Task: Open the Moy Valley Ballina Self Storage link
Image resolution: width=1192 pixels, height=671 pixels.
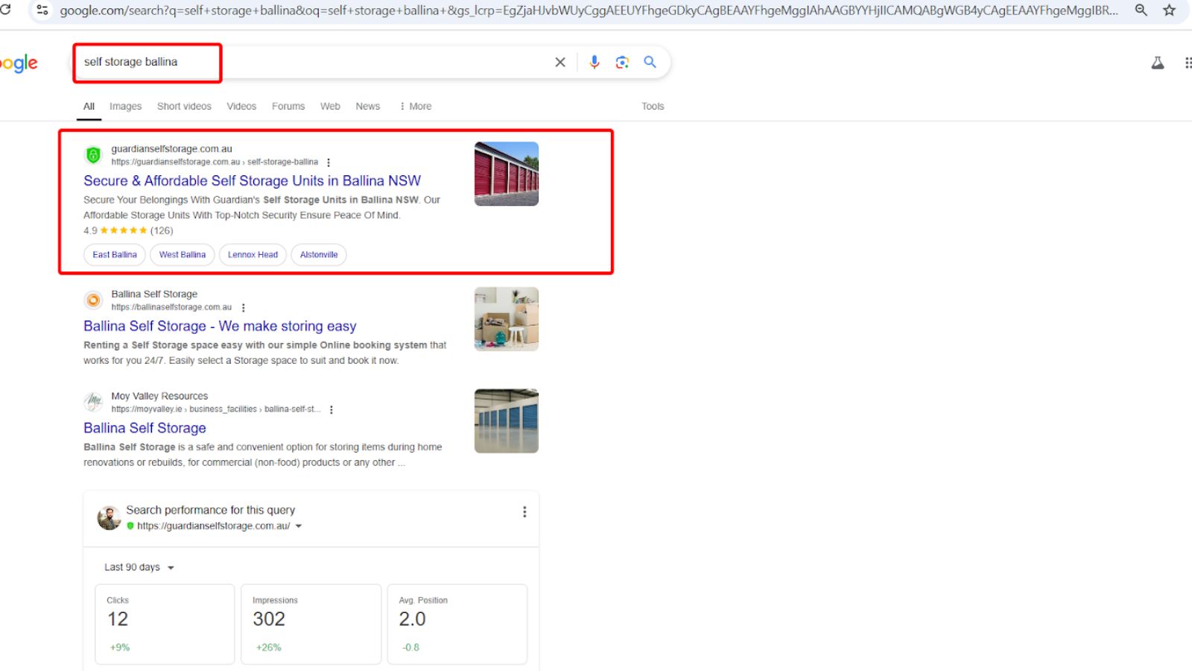Action: 145,428
